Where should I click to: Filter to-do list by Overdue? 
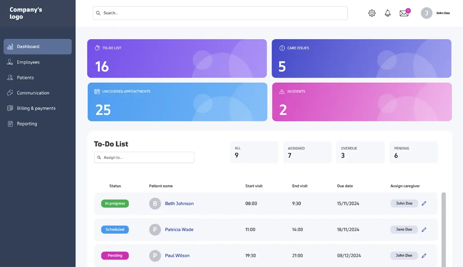(360, 152)
